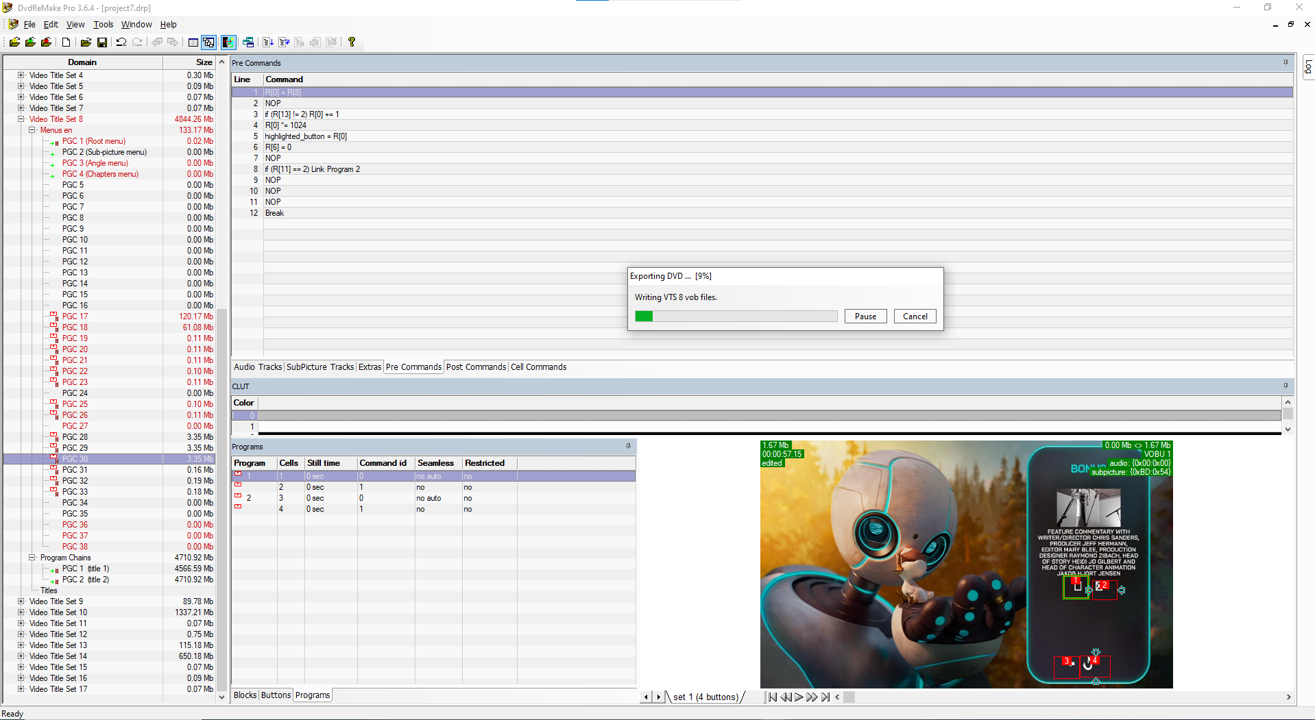The height and width of the screenshot is (720, 1315).
Task: Click the Domain column header
Action: (82, 62)
